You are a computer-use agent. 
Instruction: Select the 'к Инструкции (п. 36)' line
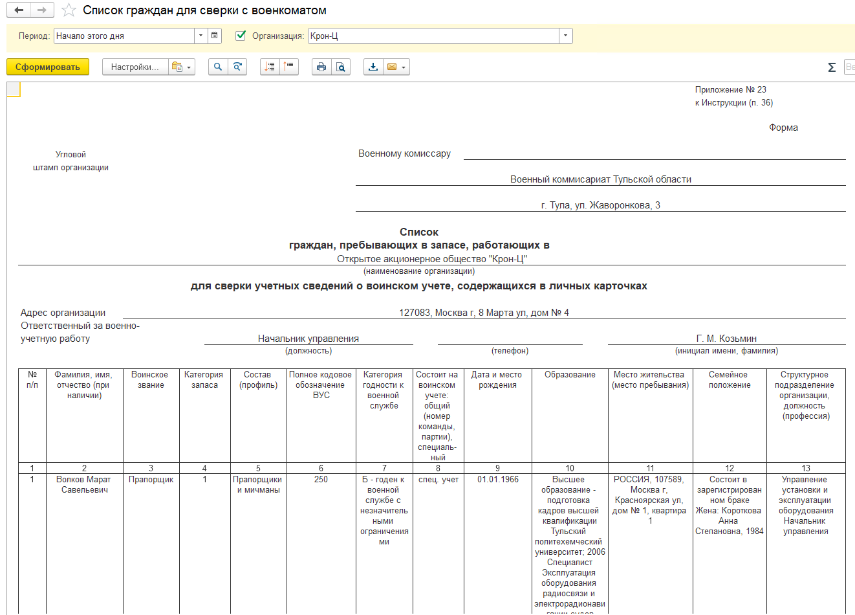coord(734,103)
